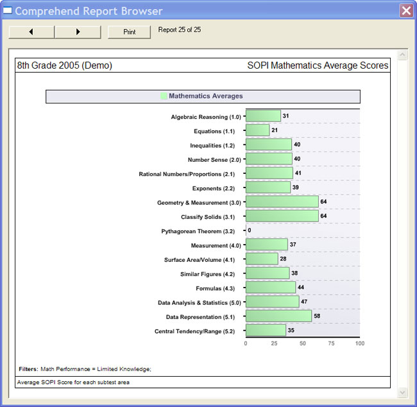Click the Formulas (4.3) label
The width and height of the screenshot is (417, 407).
click(x=215, y=288)
